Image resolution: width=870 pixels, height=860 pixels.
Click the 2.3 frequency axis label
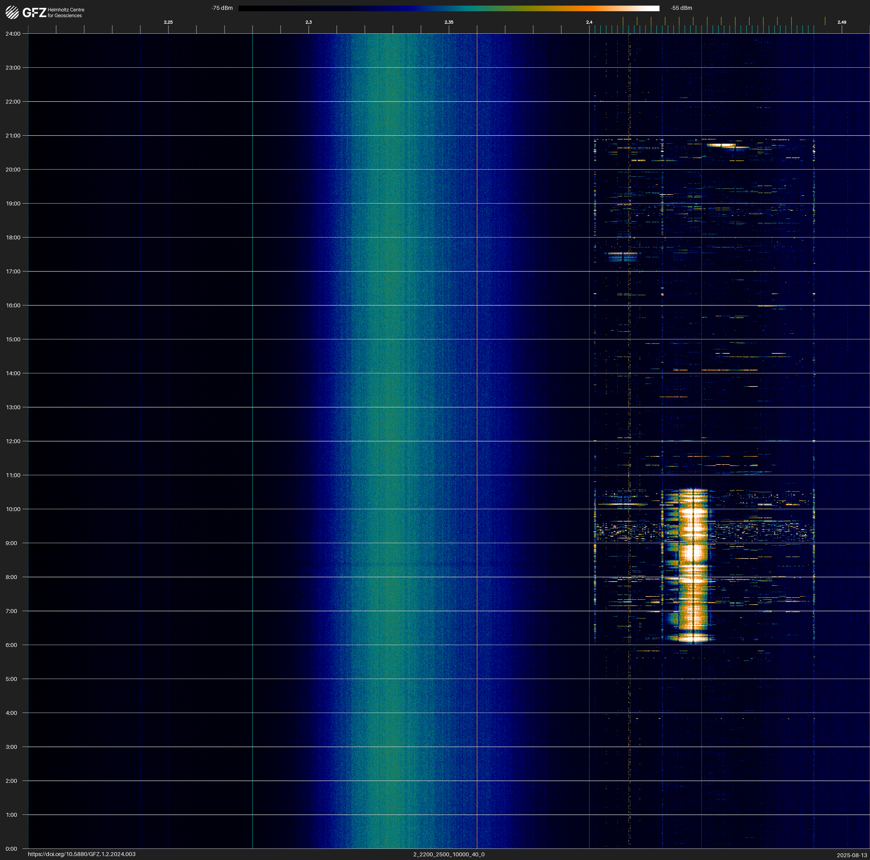tap(308, 22)
